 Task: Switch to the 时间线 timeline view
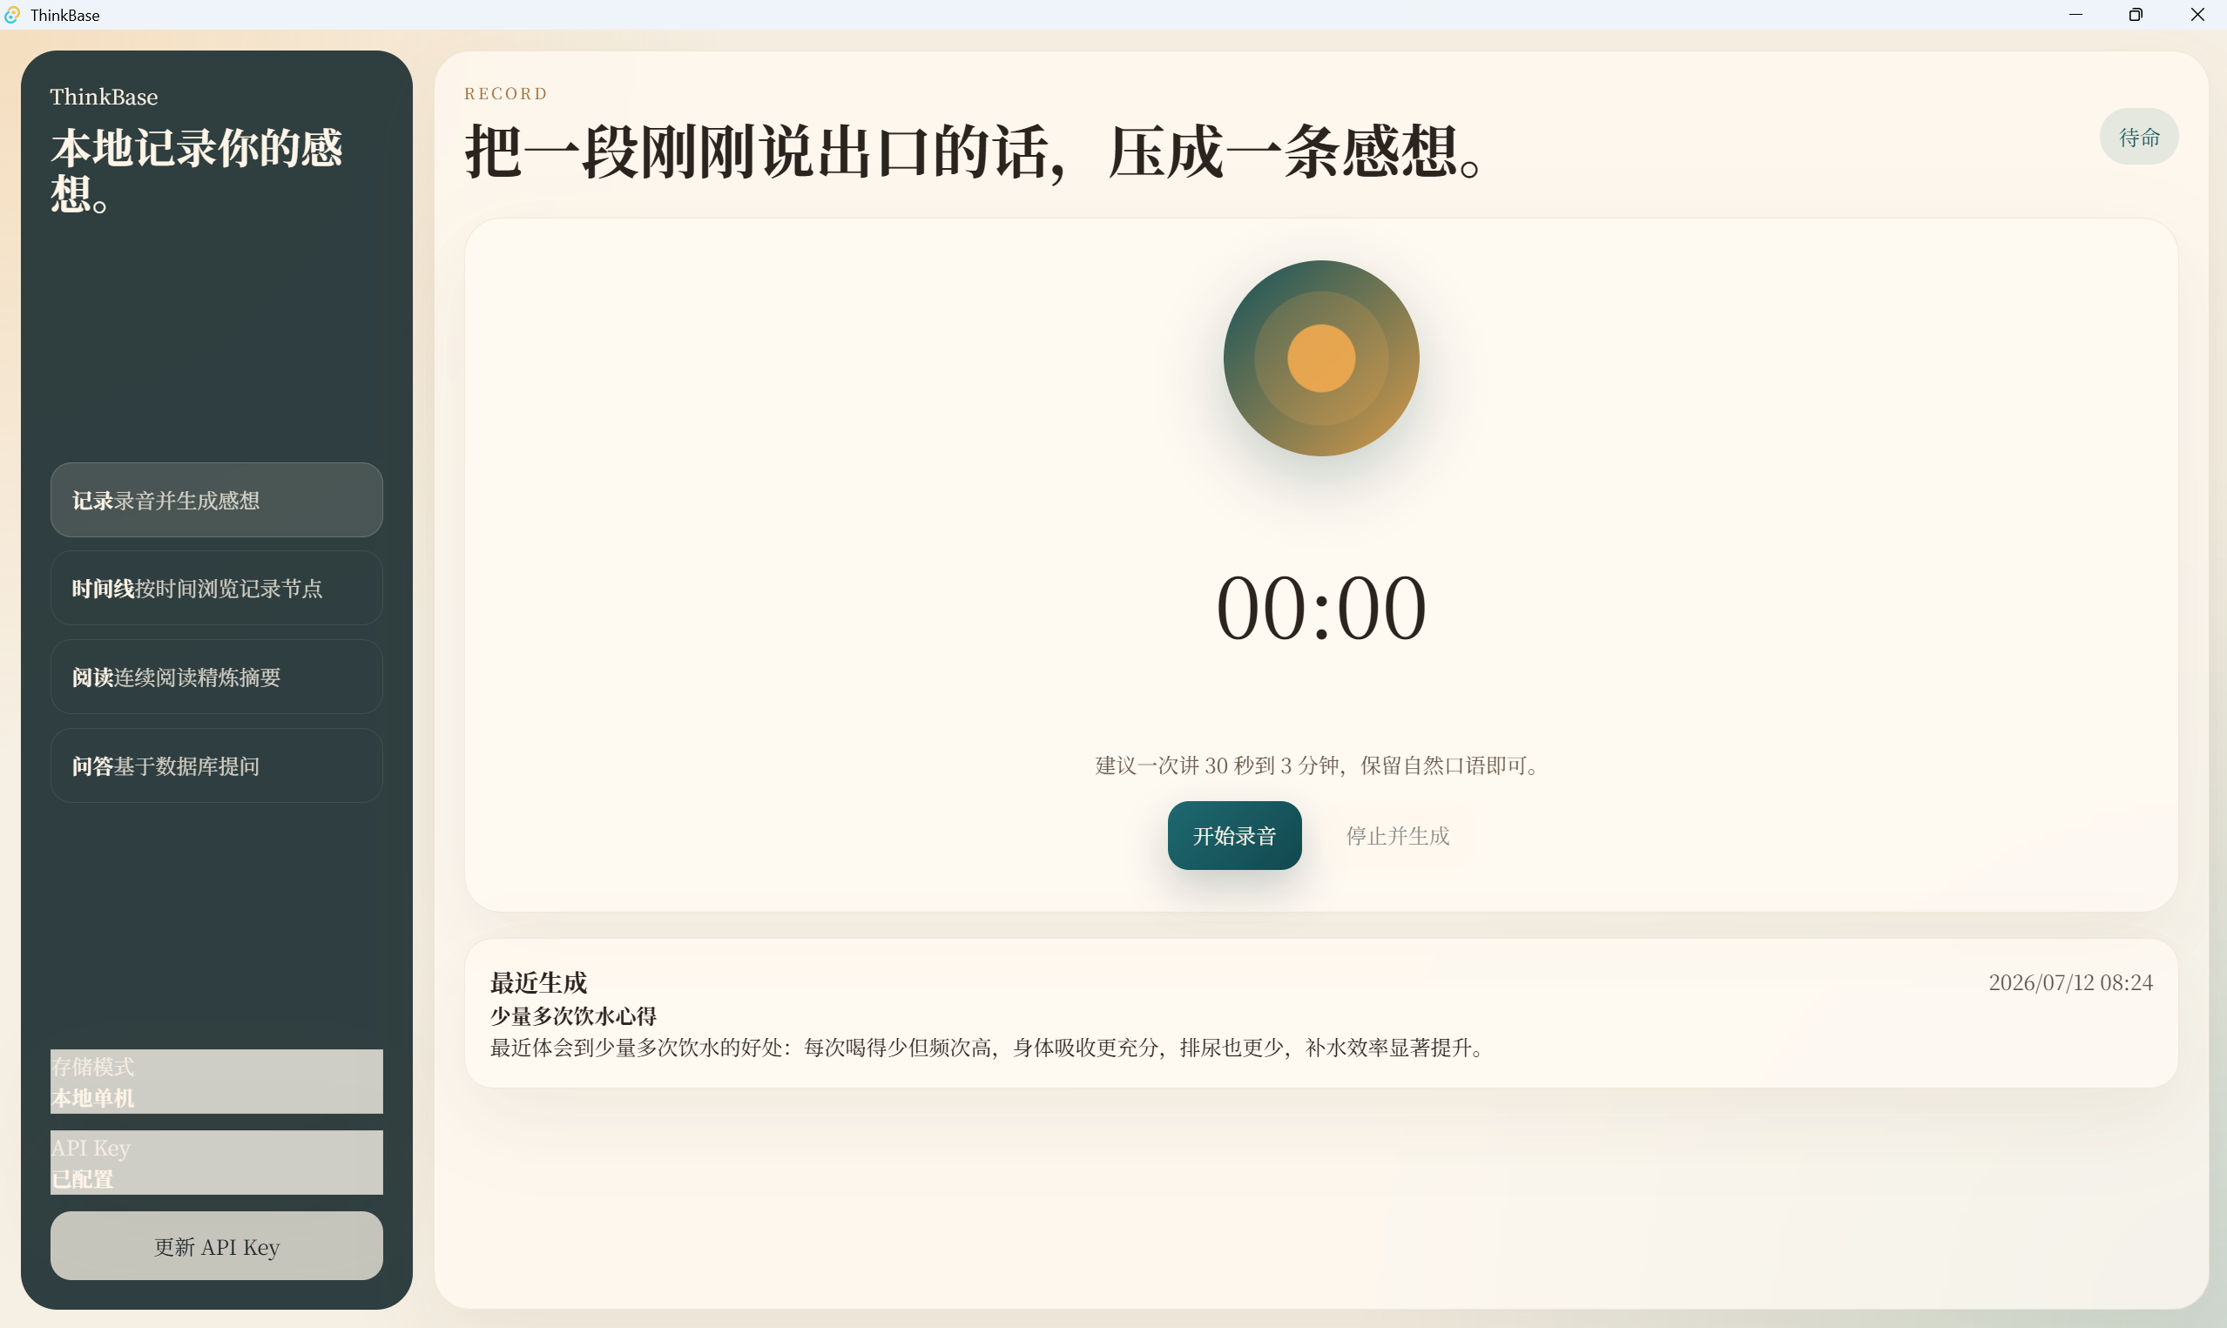click(217, 588)
